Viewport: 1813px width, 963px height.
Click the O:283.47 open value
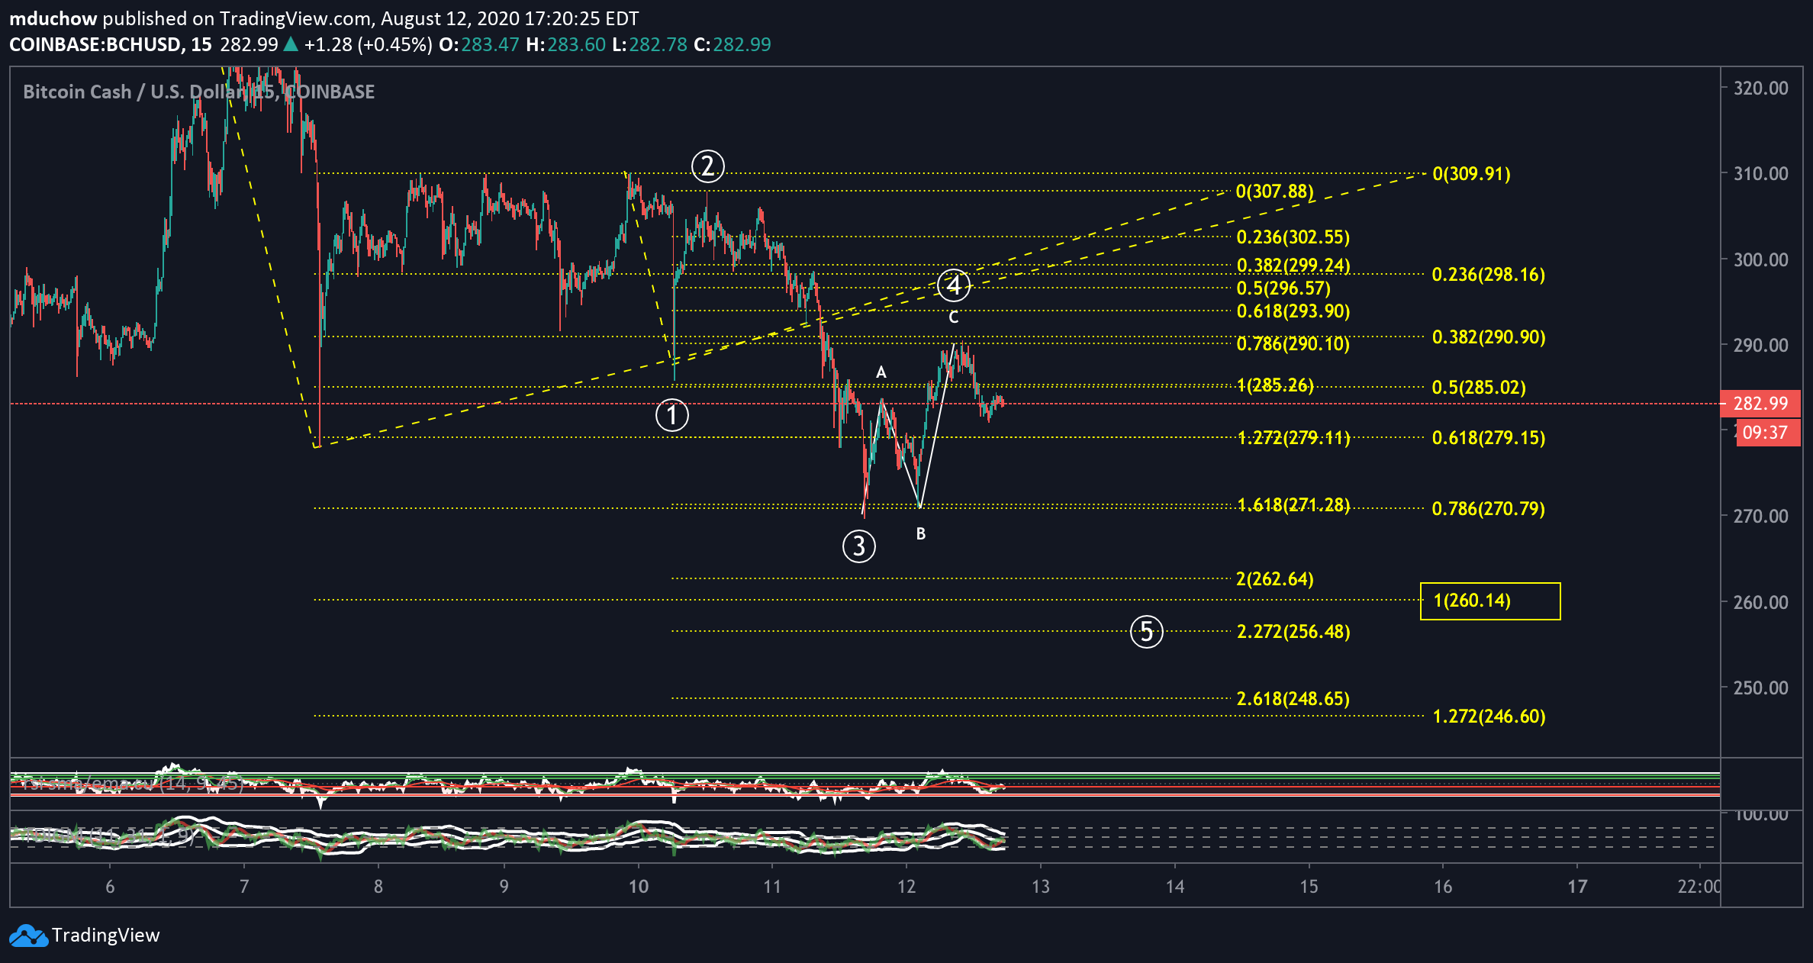[479, 44]
